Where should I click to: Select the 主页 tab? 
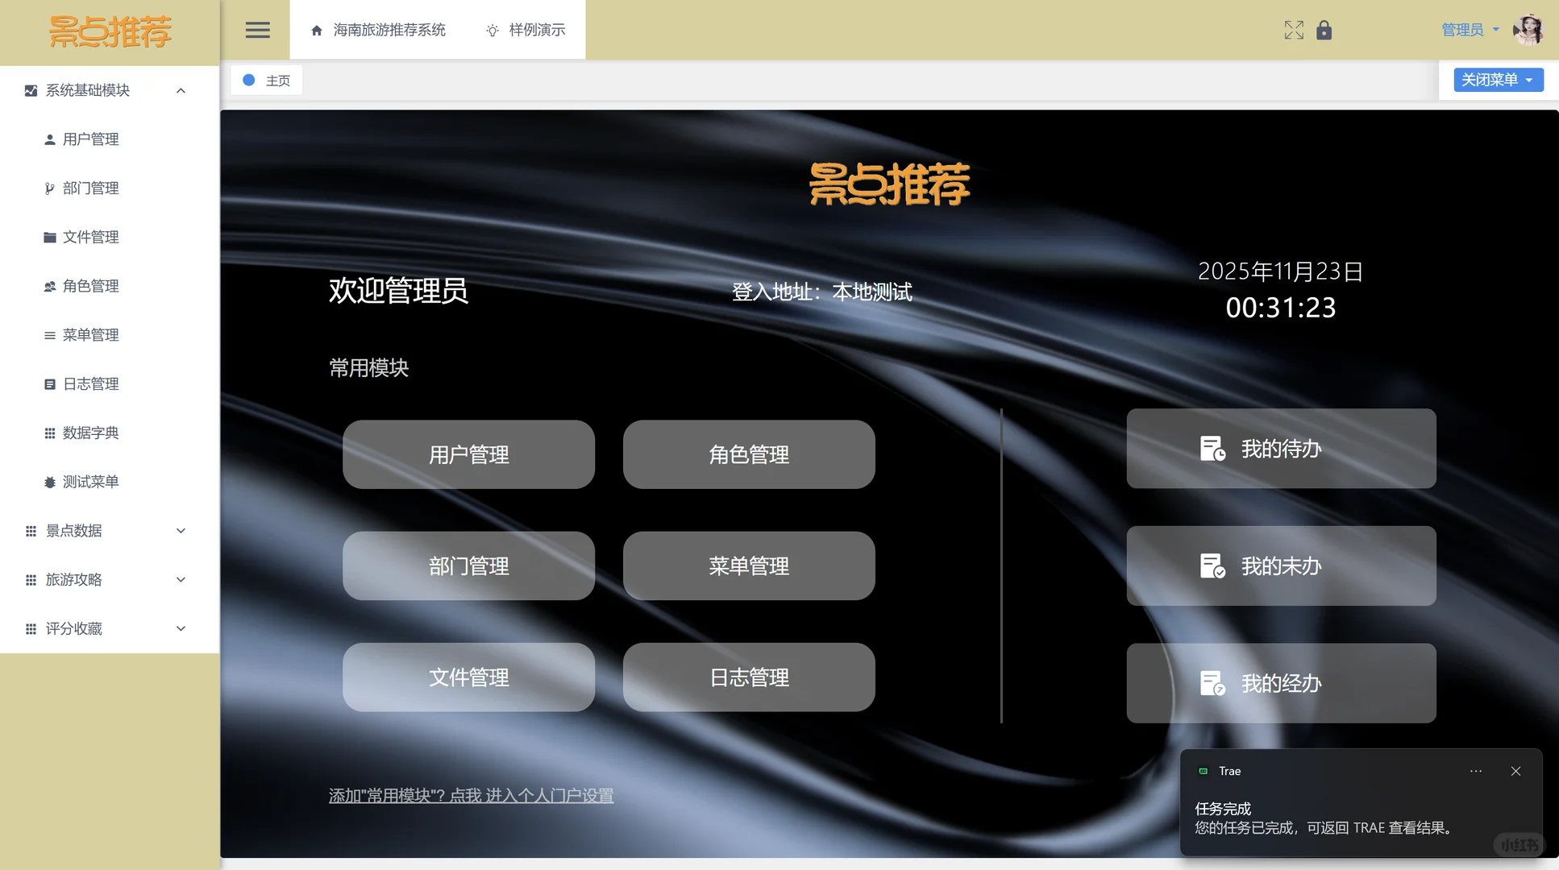click(266, 80)
